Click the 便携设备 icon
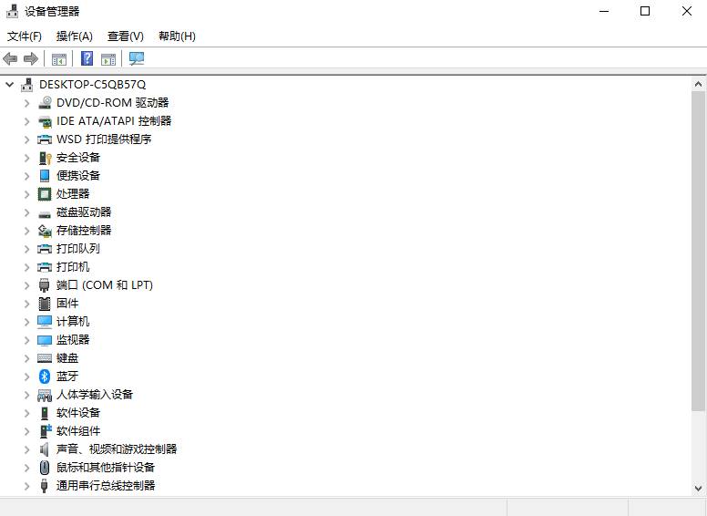Viewport: 707px width, 516px height. click(45, 175)
